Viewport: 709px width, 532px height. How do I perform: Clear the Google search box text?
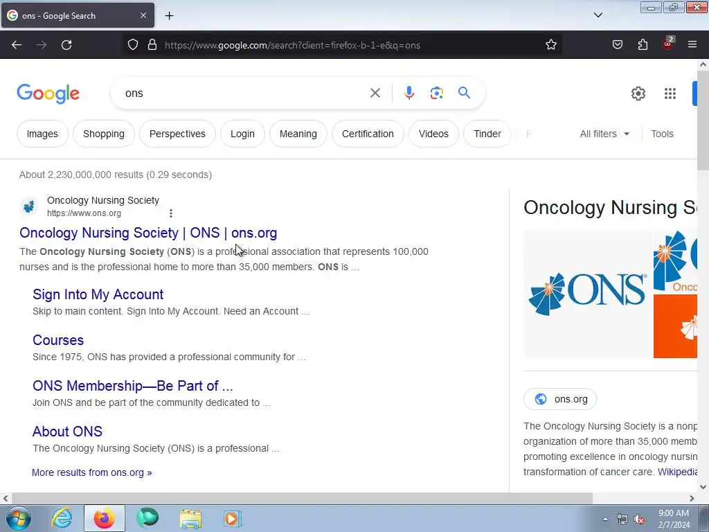click(375, 94)
